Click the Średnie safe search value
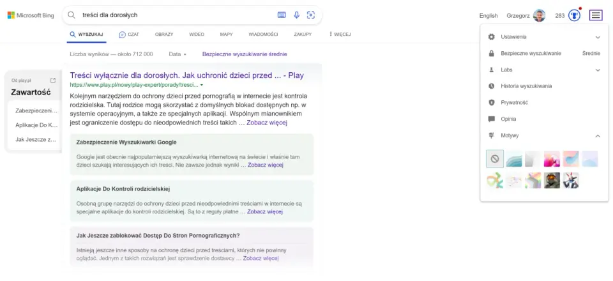 click(591, 53)
